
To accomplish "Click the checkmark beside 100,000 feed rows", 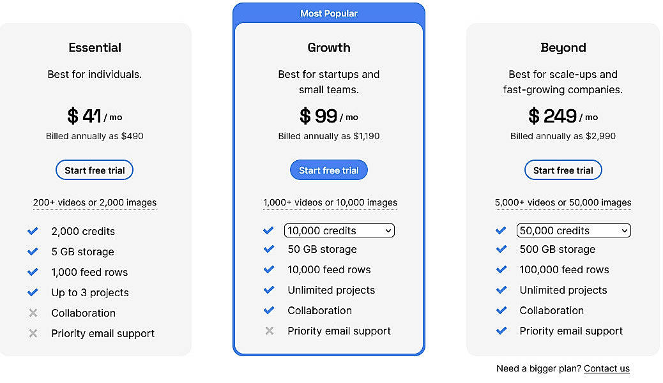I will (x=501, y=269).
